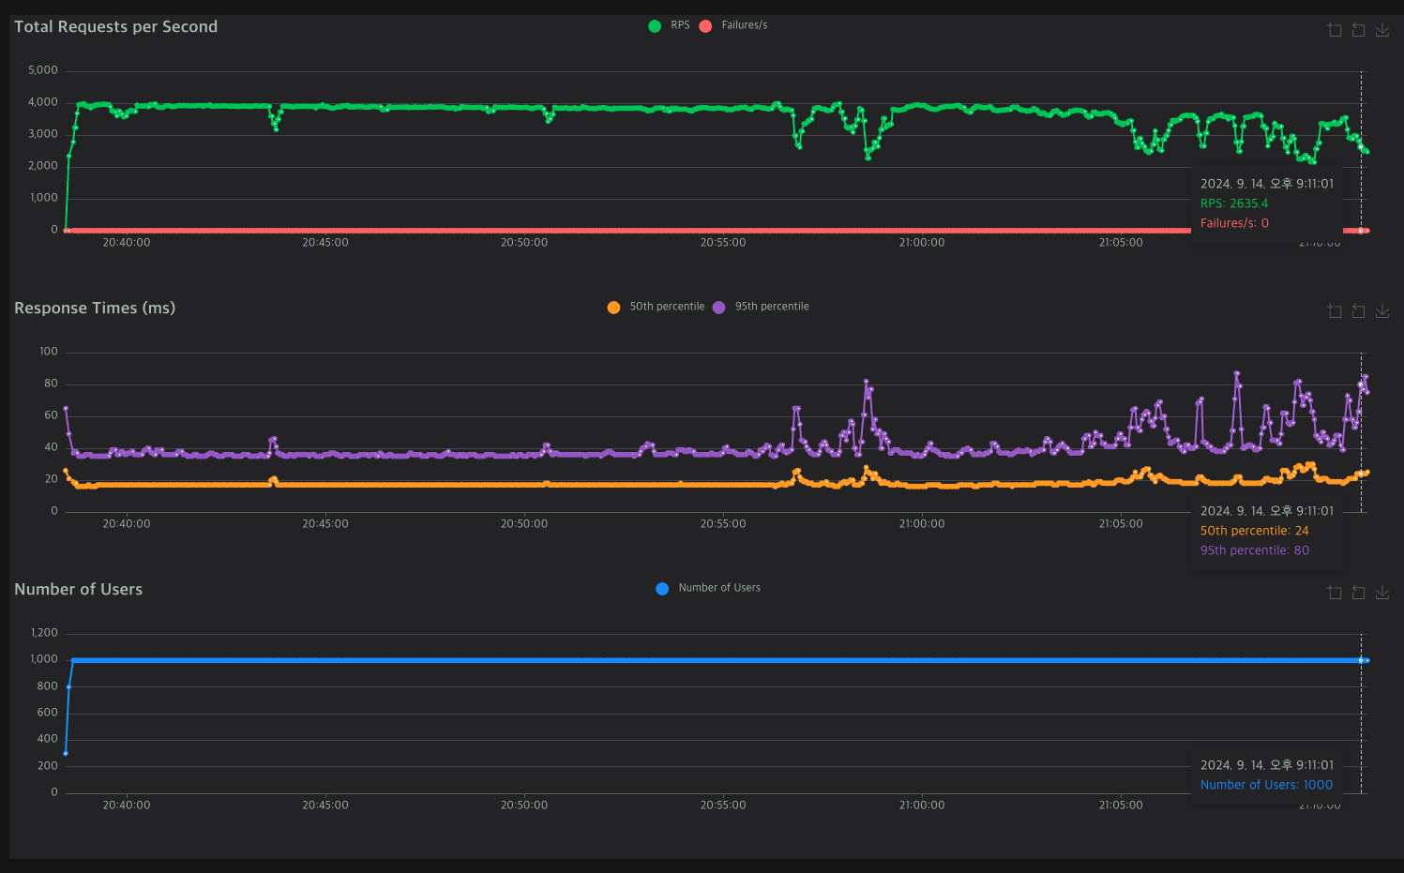Select the 95th percentile spike near 20:58
The image size is (1404, 873).
click(x=867, y=382)
